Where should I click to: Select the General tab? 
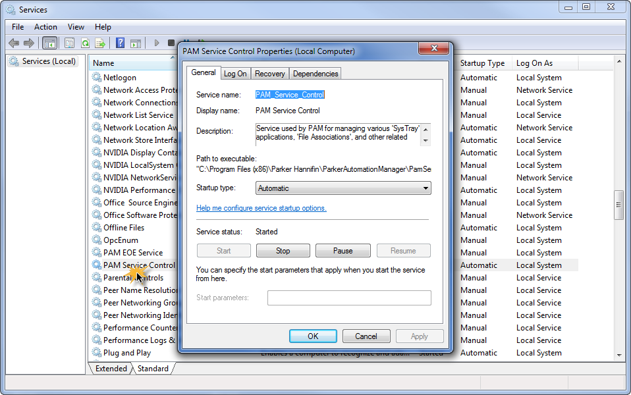[x=204, y=72]
